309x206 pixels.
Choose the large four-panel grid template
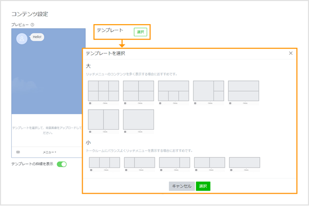pos(139,91)
